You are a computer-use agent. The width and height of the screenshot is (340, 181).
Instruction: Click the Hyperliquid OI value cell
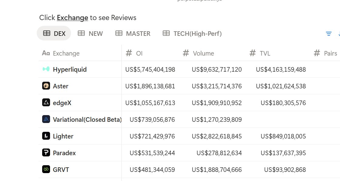(150, 69)
